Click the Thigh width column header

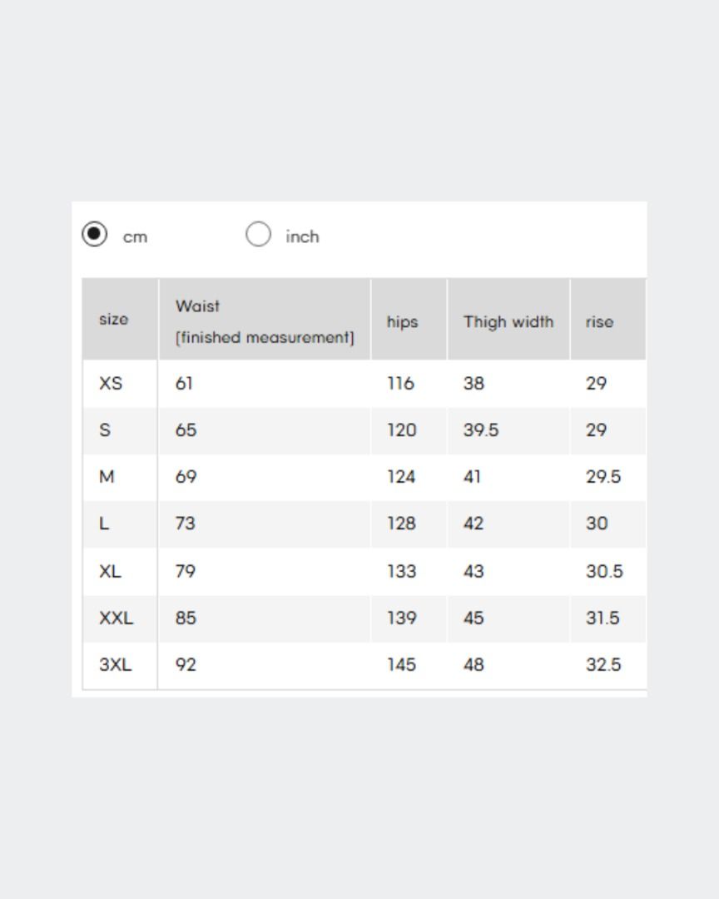(x=508, y=320)
